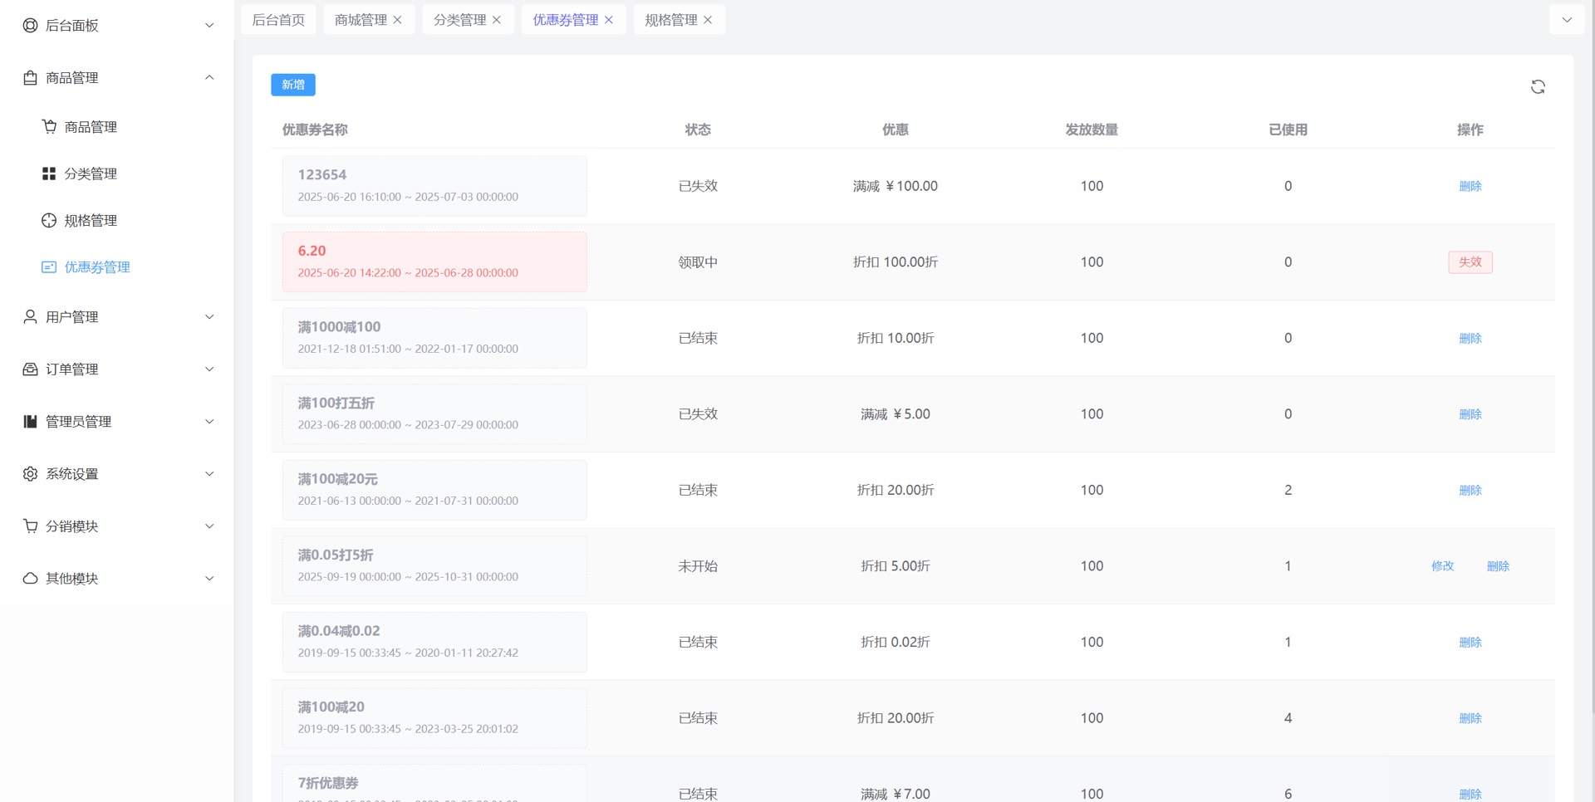Click the 优惠券名称 column header
This screenshot has height=802, width=1595.
point(315,130)
